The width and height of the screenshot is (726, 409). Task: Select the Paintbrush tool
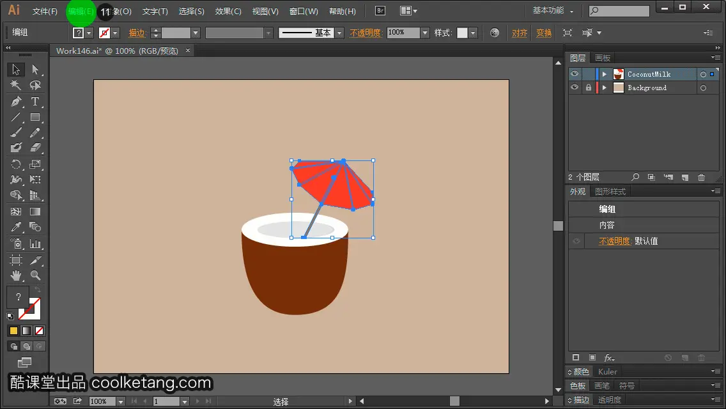click(x=16, y=133)
